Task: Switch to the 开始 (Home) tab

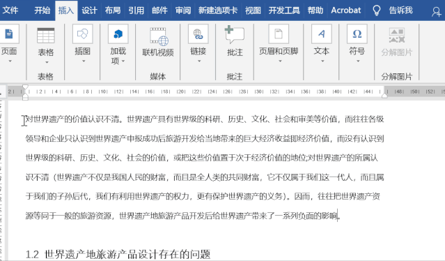Action: coord(42,10)
